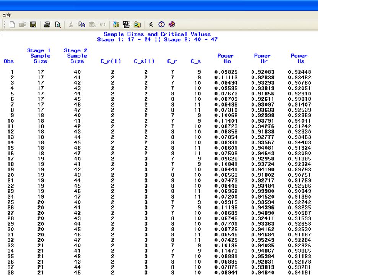Click Power Hs value 0.90760
The height and width of the screenshot is (275, 367).
tap(300, 83)
